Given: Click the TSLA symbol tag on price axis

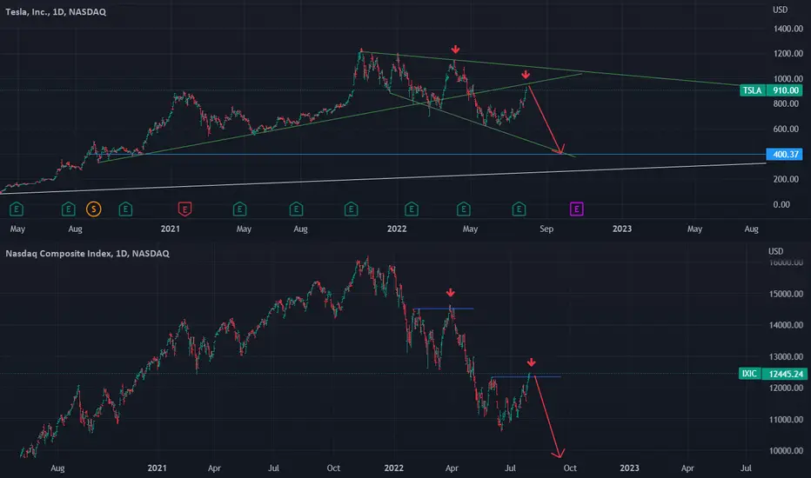Looking at the screenshot, I should coord(753,90).
